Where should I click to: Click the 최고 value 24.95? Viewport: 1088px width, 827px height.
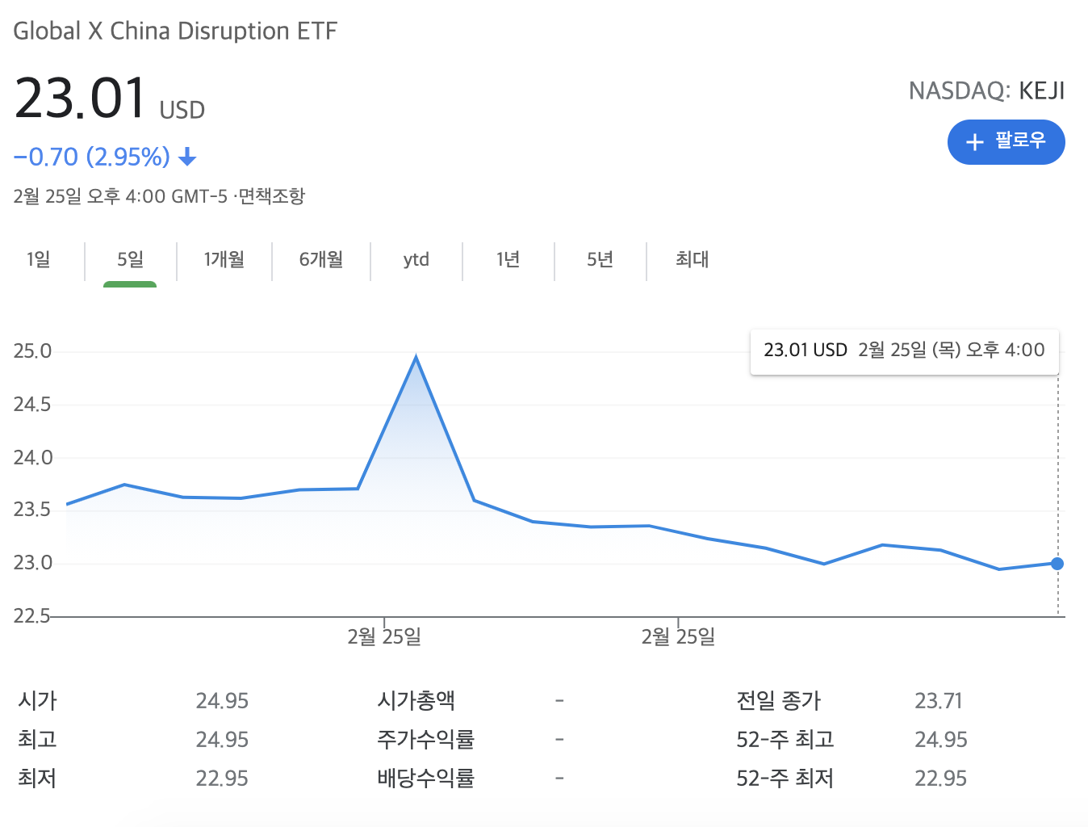click(x=222, y=740)
